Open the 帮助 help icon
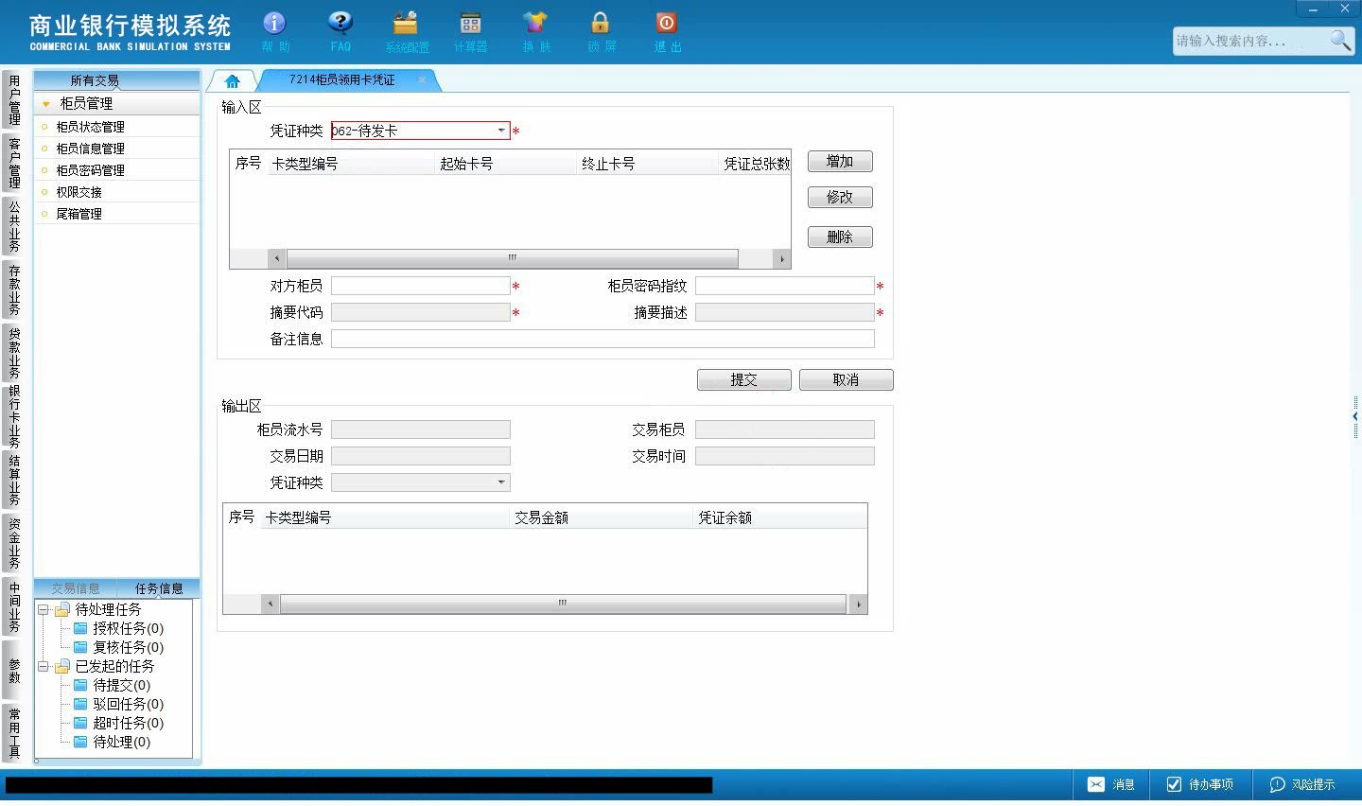 [x=274, y=23]
